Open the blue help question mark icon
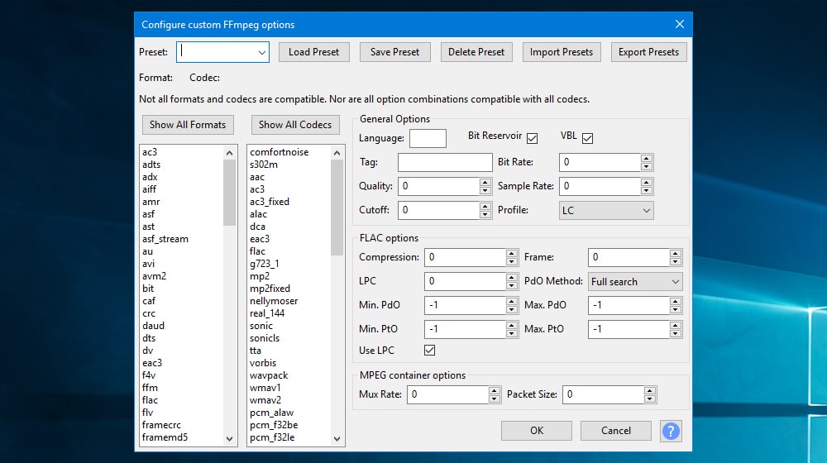 click(671, 432)
